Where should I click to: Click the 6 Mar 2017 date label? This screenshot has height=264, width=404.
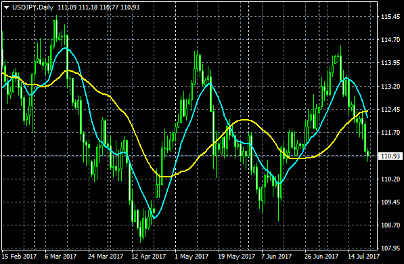60,257
